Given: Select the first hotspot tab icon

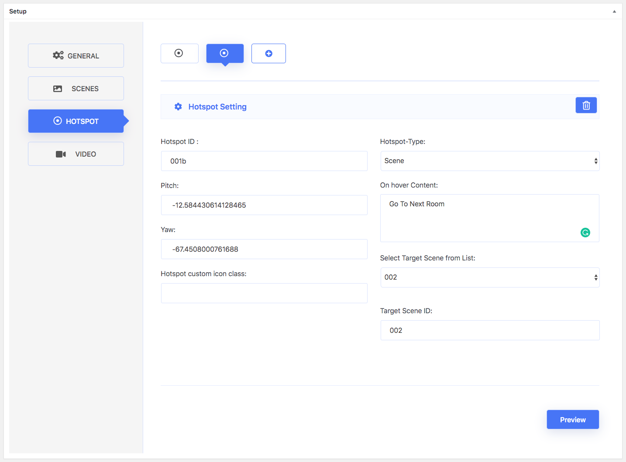Looking at the screenshot, I should pyautogui.click(x=179, y=53).
